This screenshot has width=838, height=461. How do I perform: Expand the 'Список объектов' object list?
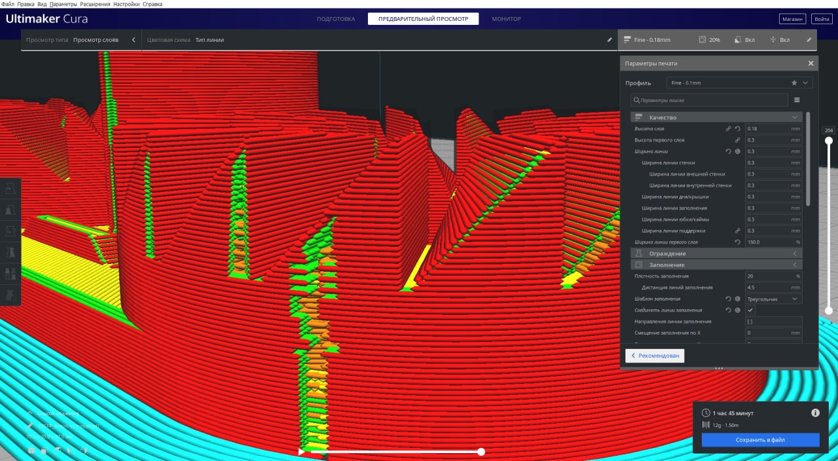(x=54, y=414)
